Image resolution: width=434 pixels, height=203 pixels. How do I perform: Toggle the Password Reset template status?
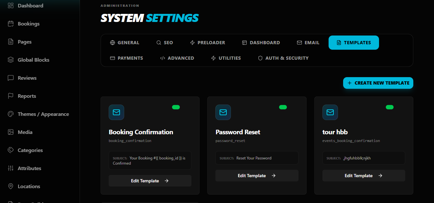[x=283, y=107]
